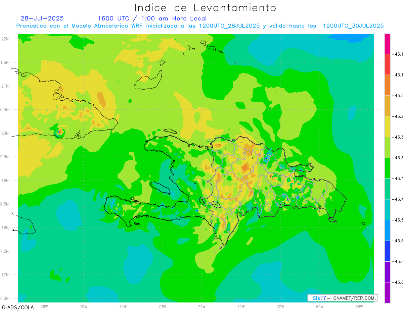The image size is (403, 311).
Task: Click the forecast line starting with 'Pronóstico'
Action: pyautogui.click(x=200, y=26)
